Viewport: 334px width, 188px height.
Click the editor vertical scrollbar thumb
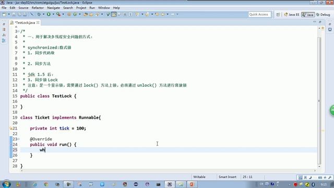[319, 100]
